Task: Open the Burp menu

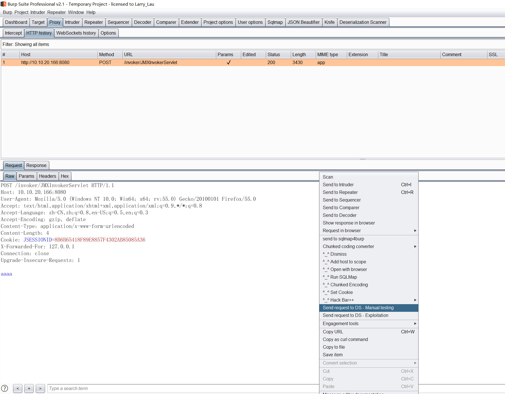Action: click(7, 12)
